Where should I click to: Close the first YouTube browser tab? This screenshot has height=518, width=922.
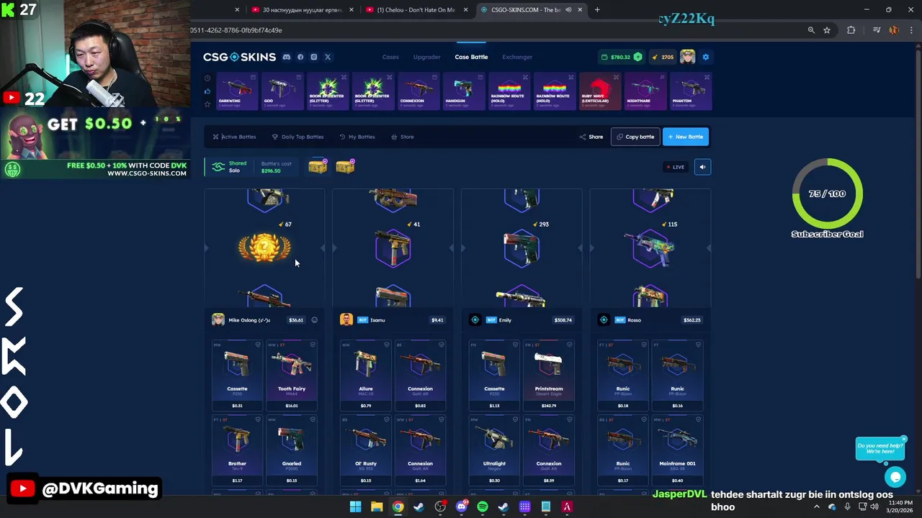click(x=351, y=9)
